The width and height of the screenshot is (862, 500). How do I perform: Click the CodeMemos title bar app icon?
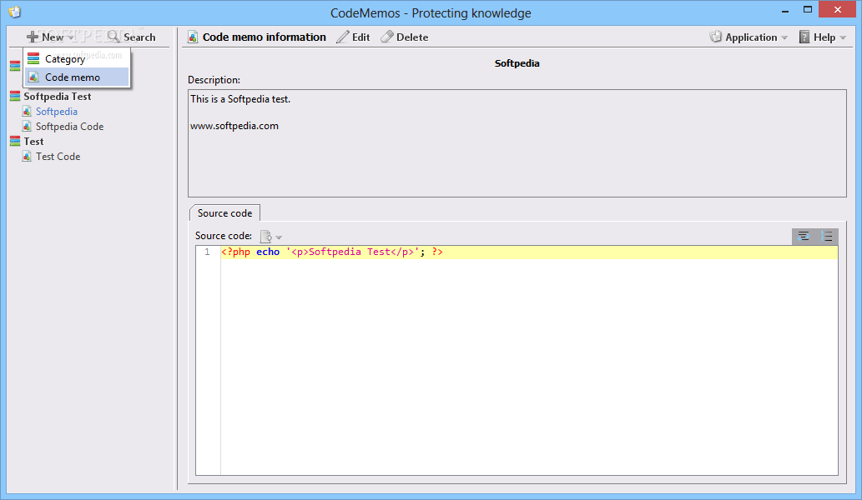point(15,12)
